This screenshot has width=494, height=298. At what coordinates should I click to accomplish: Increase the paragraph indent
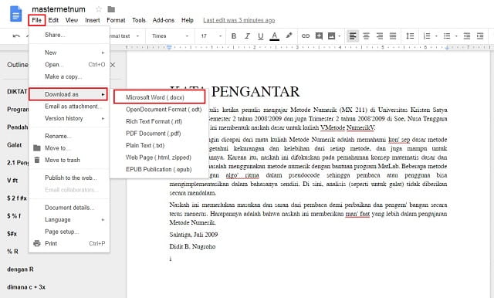click(x=480, y=36)
